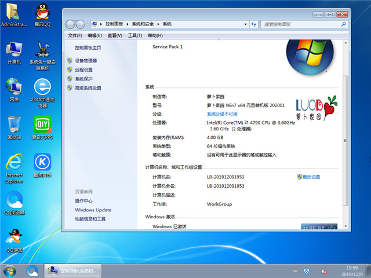Click the Windows 已激活 text
This screenshot has width=371, height=278.
169,226
